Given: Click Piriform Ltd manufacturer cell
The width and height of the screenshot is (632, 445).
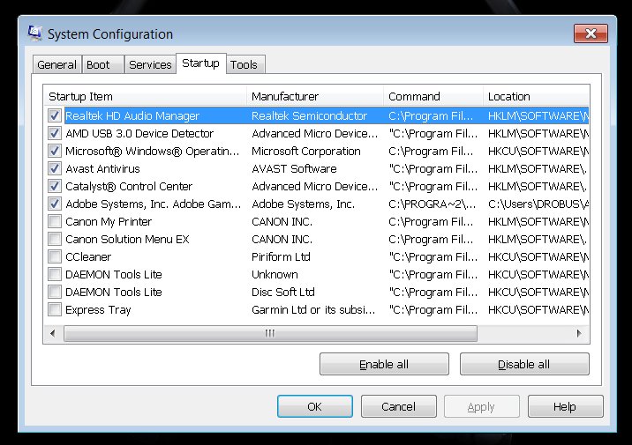Looking at the screenshot, I should pyautogui.click(x=281, y=256).
